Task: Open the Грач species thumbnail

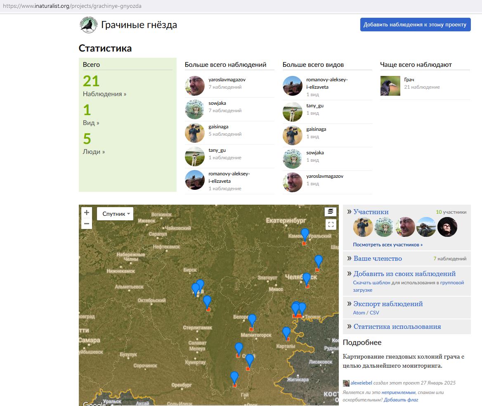Action: 390,86
